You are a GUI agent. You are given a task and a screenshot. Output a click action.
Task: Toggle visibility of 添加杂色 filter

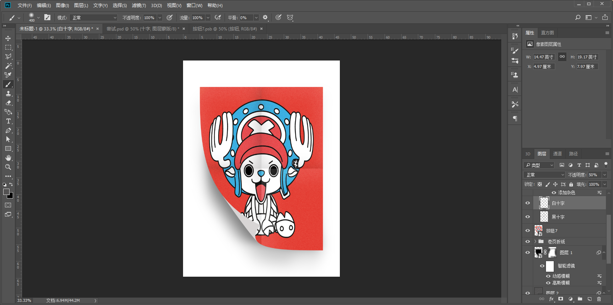click(x=554, y=192)
